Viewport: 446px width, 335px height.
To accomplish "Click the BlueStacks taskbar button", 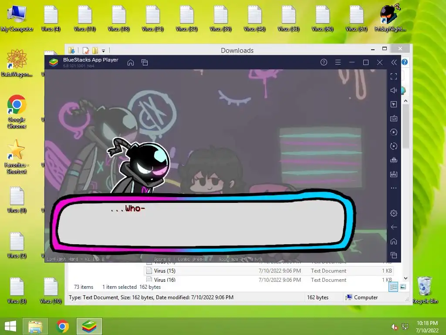I will point(89,326).
